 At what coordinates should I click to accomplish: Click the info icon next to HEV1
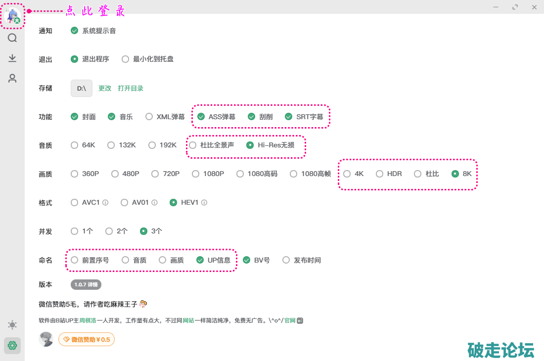204,203
